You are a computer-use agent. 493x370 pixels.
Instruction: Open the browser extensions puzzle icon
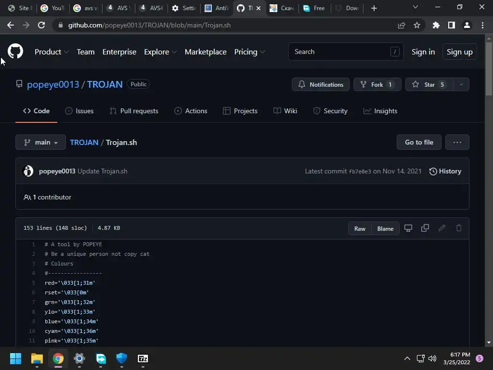[x=436, y=25]
